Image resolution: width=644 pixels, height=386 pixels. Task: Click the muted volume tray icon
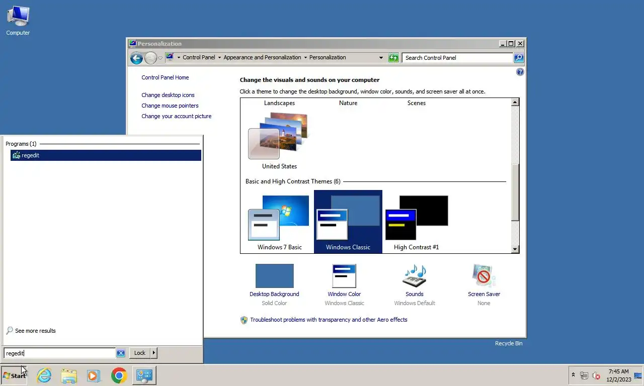pyautogui.click(x=596, y=375)
